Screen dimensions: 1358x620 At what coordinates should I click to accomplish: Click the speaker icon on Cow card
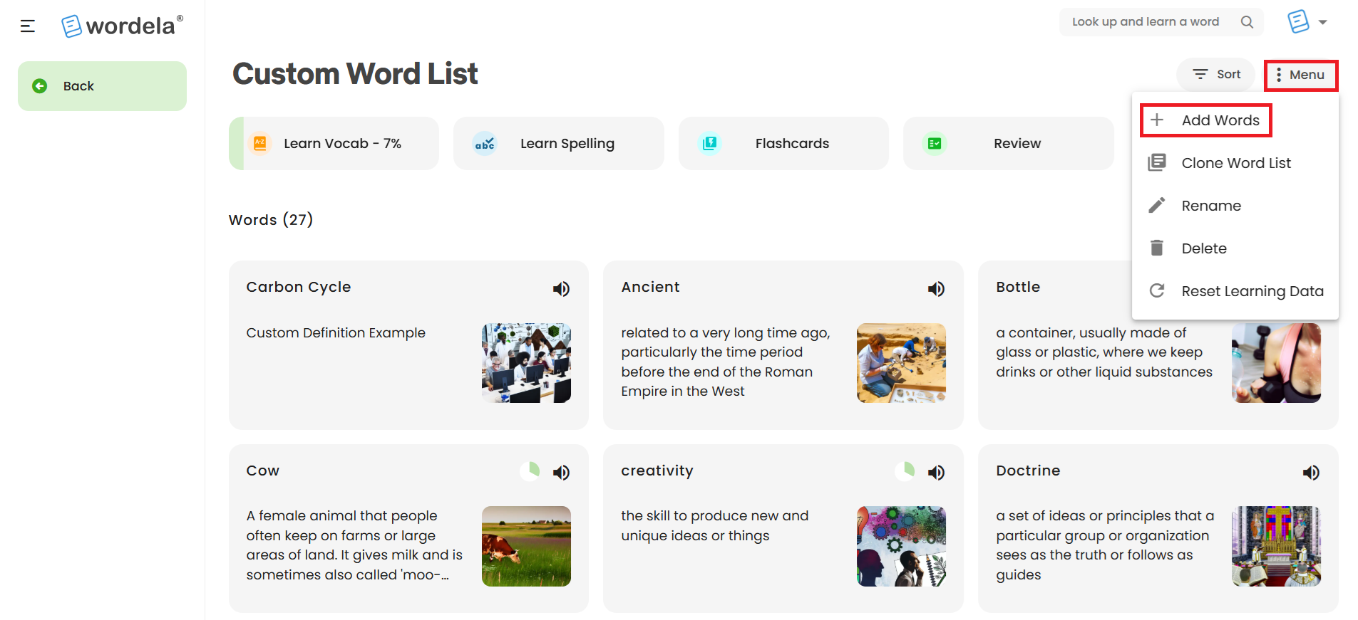point(561,472)
